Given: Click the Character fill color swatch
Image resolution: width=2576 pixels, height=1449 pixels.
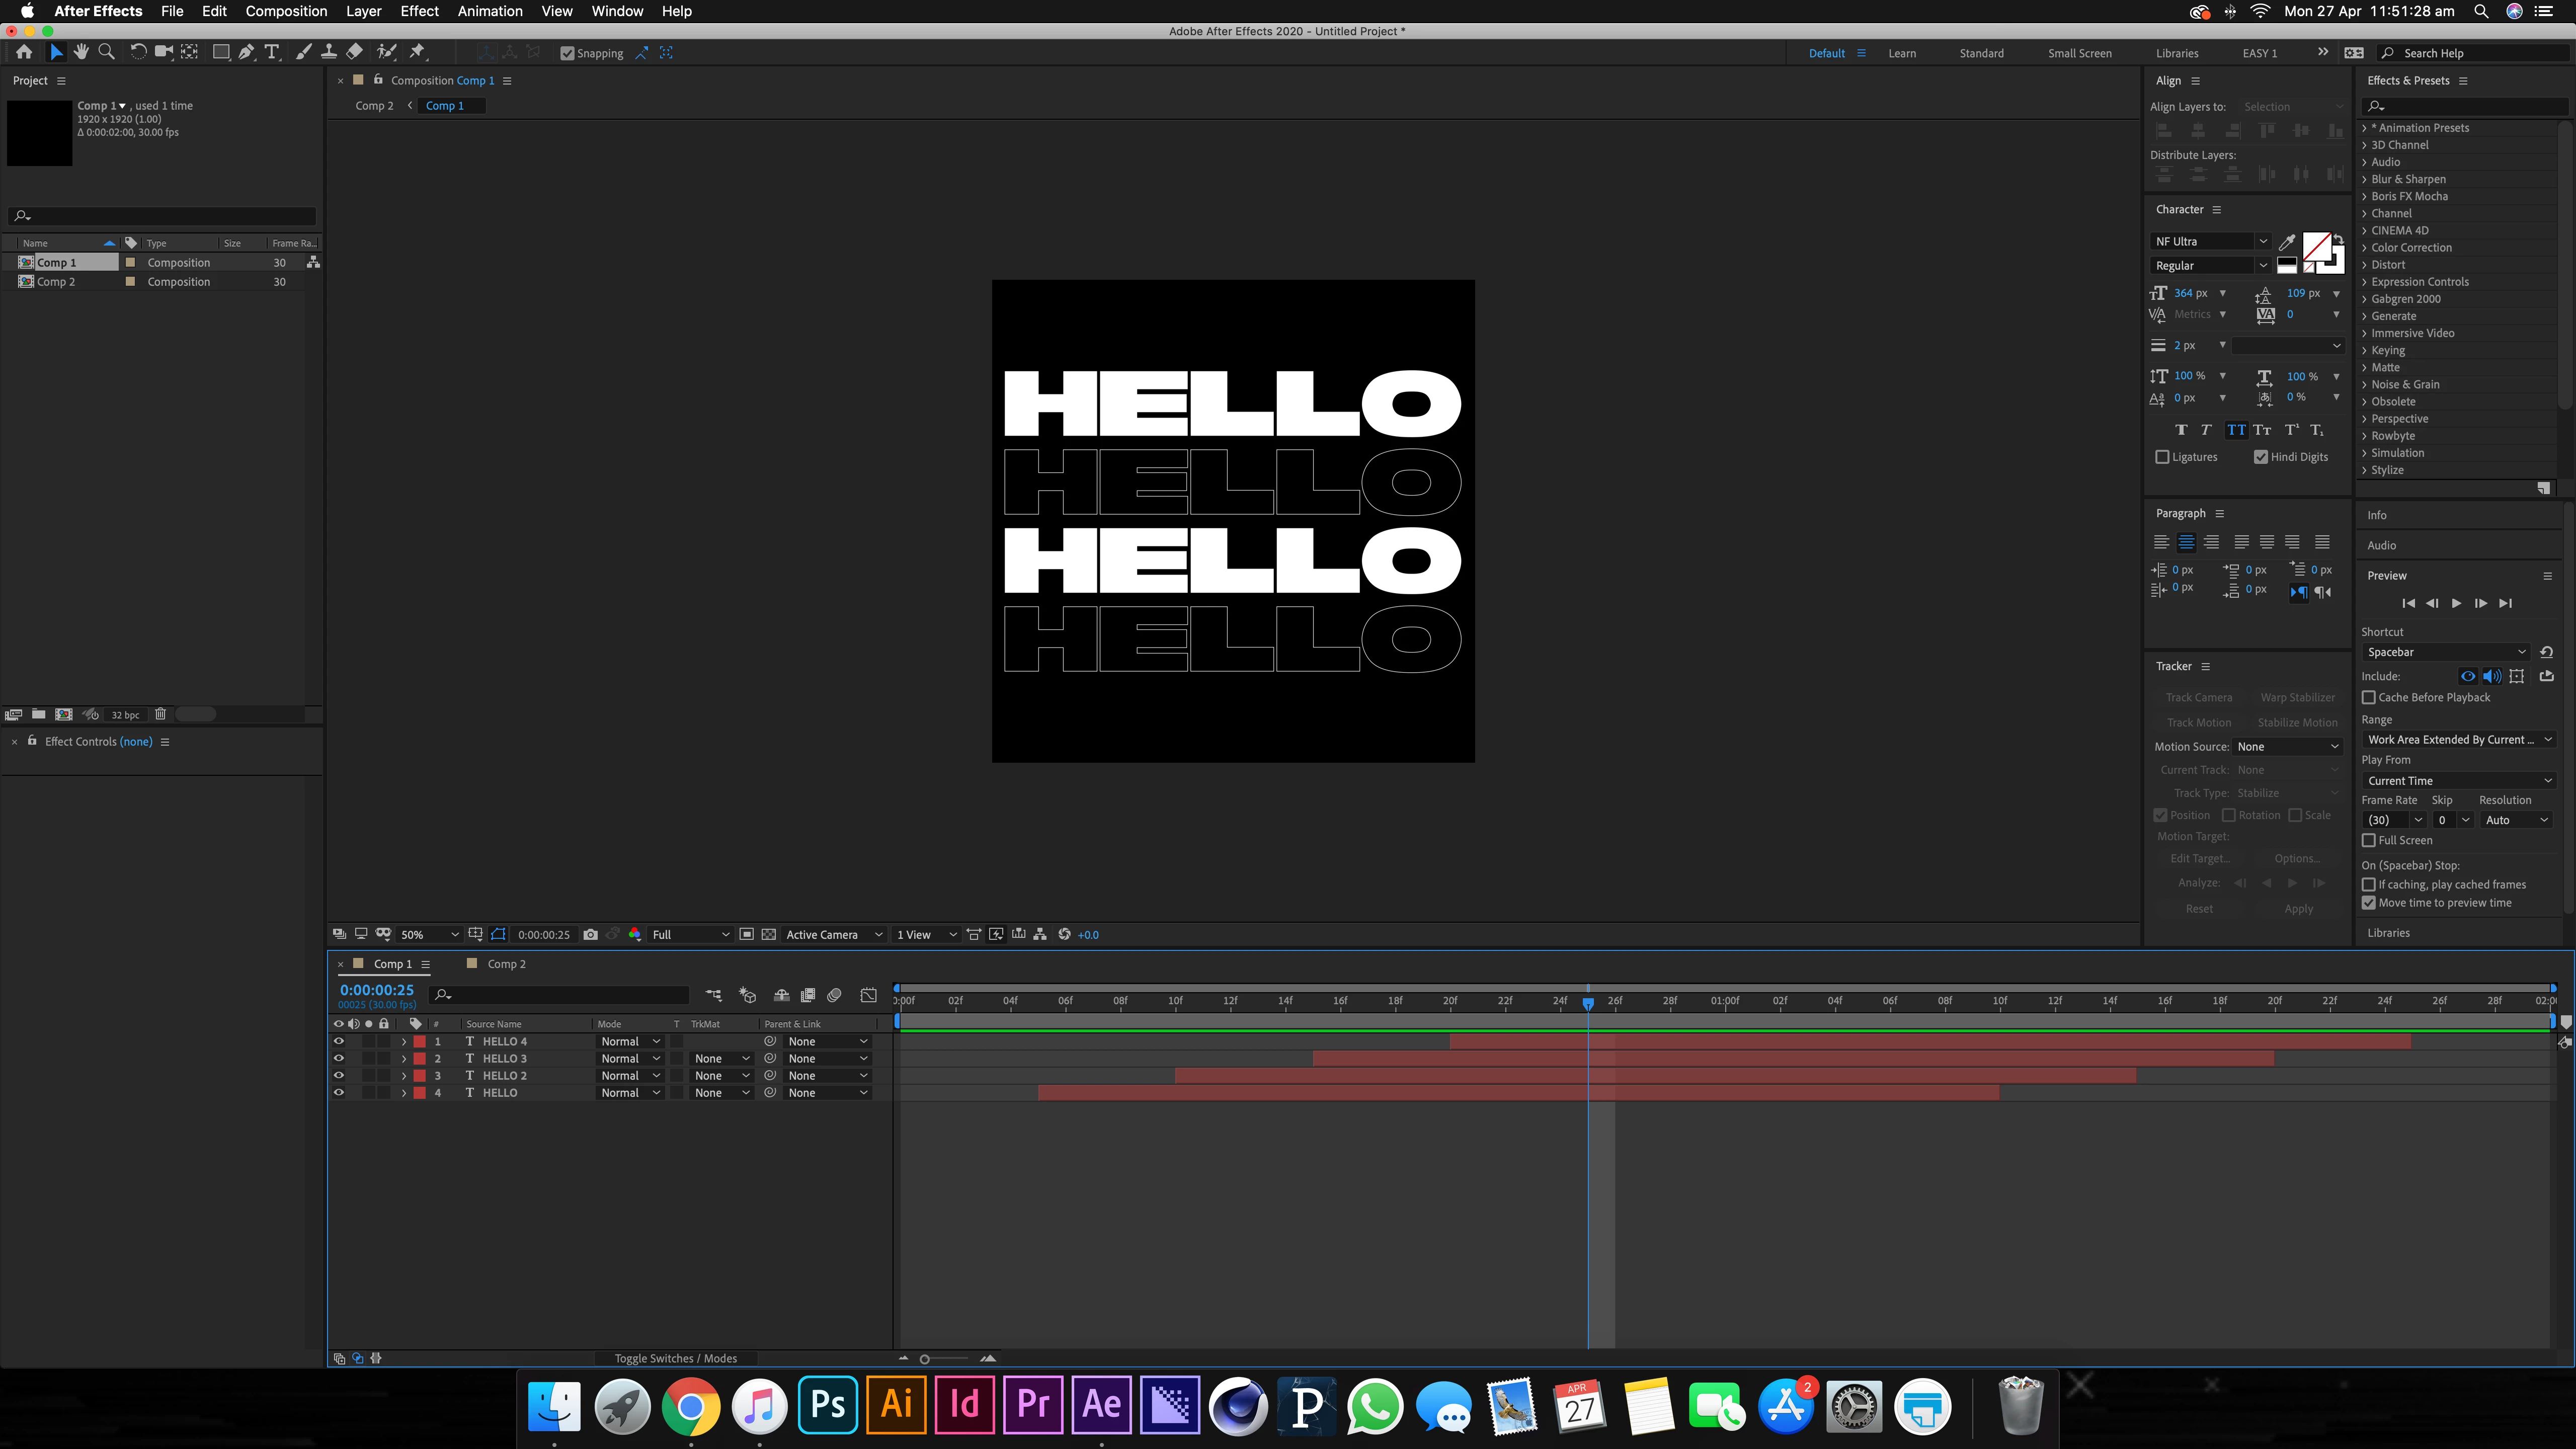Looking at the screenshot, I should (2316, 245).
